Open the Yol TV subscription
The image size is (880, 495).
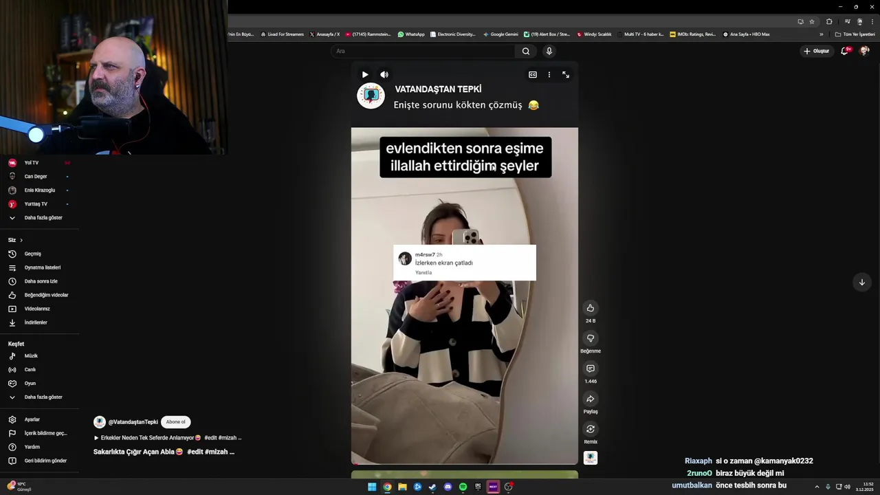click(40, 163)
